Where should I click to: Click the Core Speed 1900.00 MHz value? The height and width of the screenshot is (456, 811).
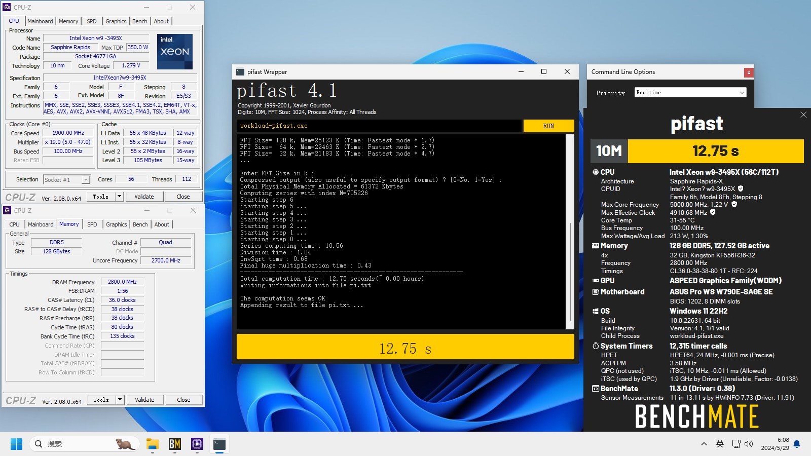pyautogui.click(x=68, y=133)
